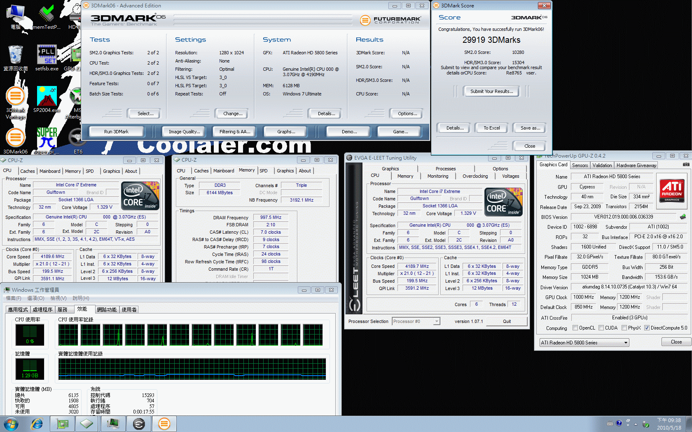
Task: Click the DRAM Frequency value 997.5 MHz
Action: [271, 217]
